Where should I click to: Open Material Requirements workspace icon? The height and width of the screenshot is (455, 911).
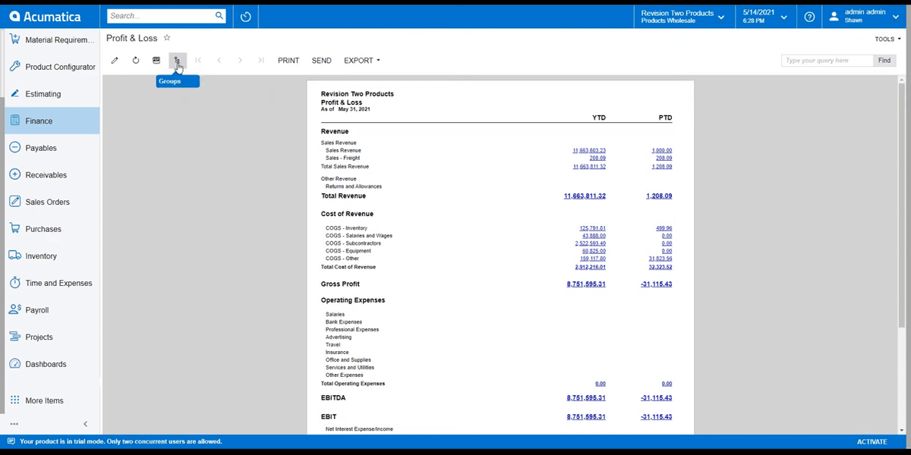pos(14,39)
